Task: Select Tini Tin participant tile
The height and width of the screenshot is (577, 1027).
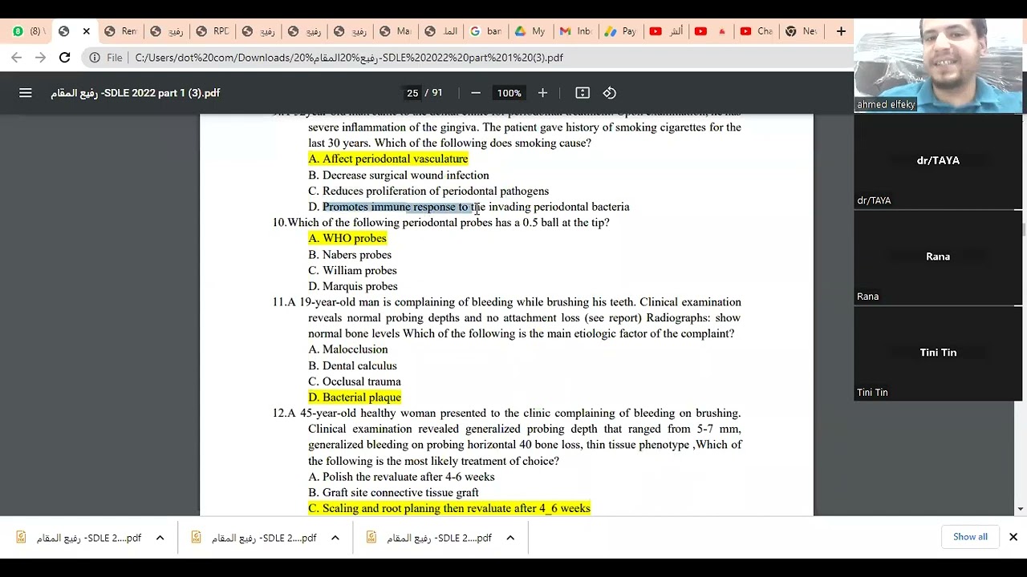Action: (938, 353)
